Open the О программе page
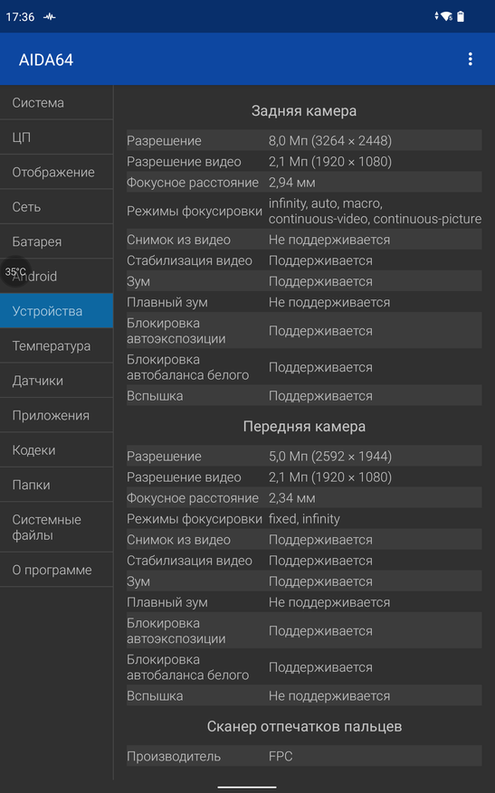495x793 pixels. (x=56, y=570)
